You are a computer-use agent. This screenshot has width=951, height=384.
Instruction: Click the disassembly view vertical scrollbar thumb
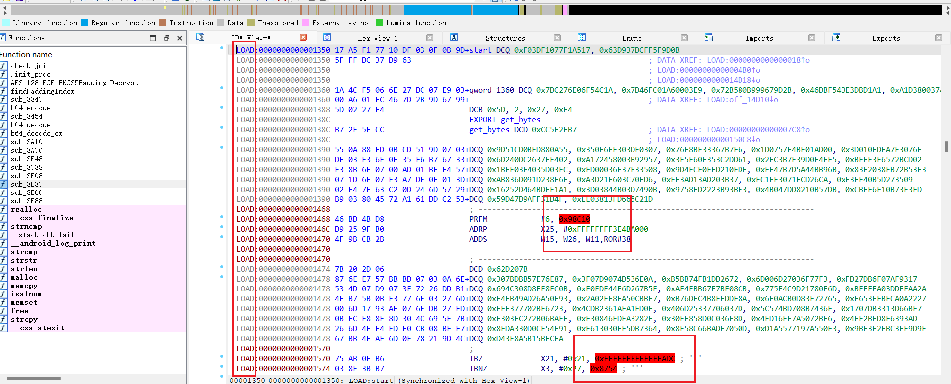[946, 147]
